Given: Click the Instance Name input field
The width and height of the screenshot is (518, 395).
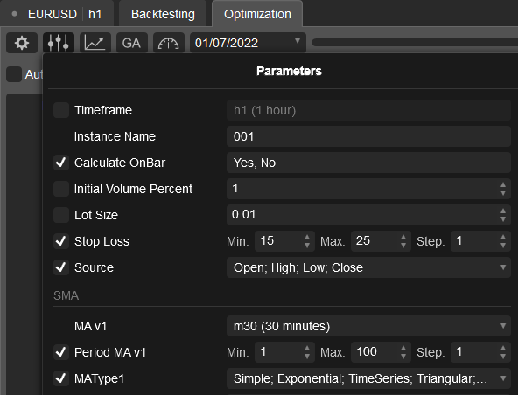Looking at the screenshot, I should coord(368,136).
